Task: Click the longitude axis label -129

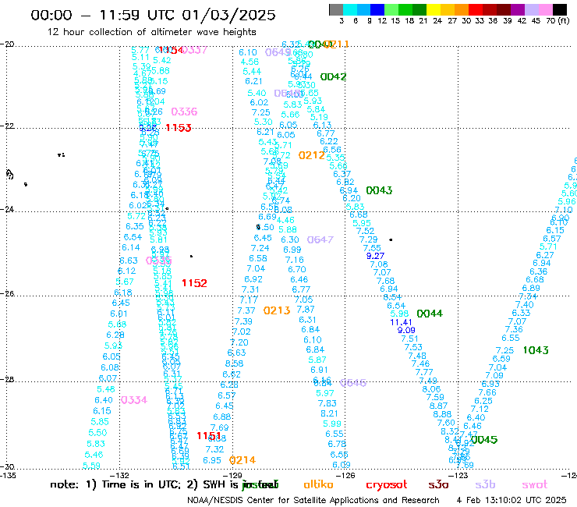Action: point(232,476)
